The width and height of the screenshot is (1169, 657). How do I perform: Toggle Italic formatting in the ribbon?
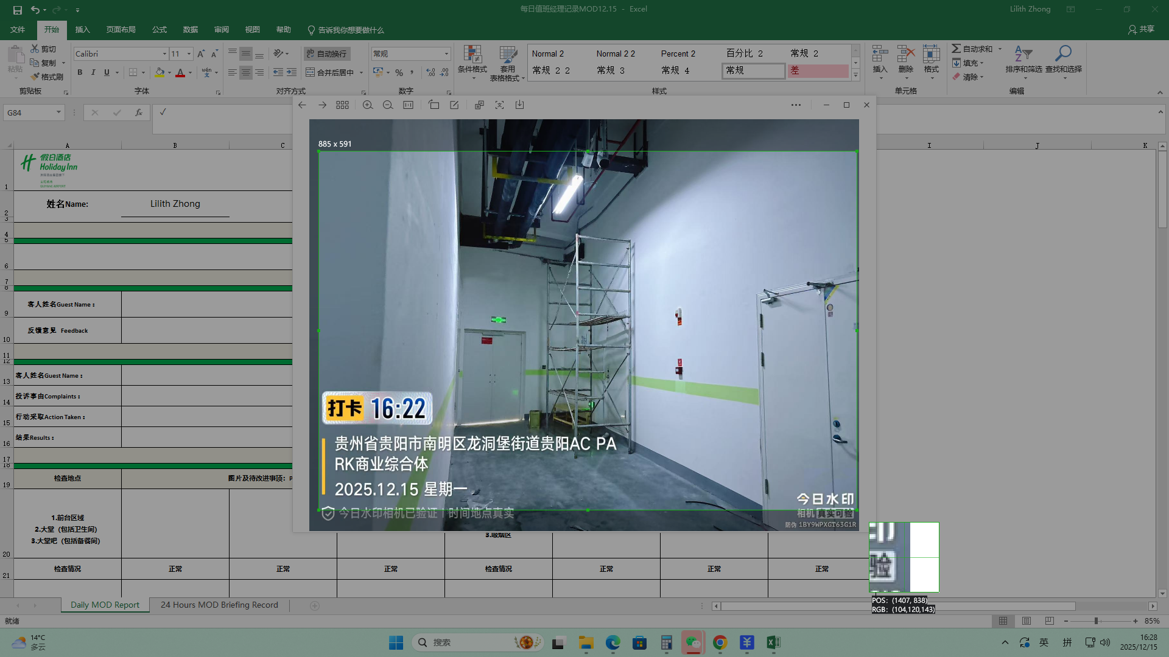point(93,72)
